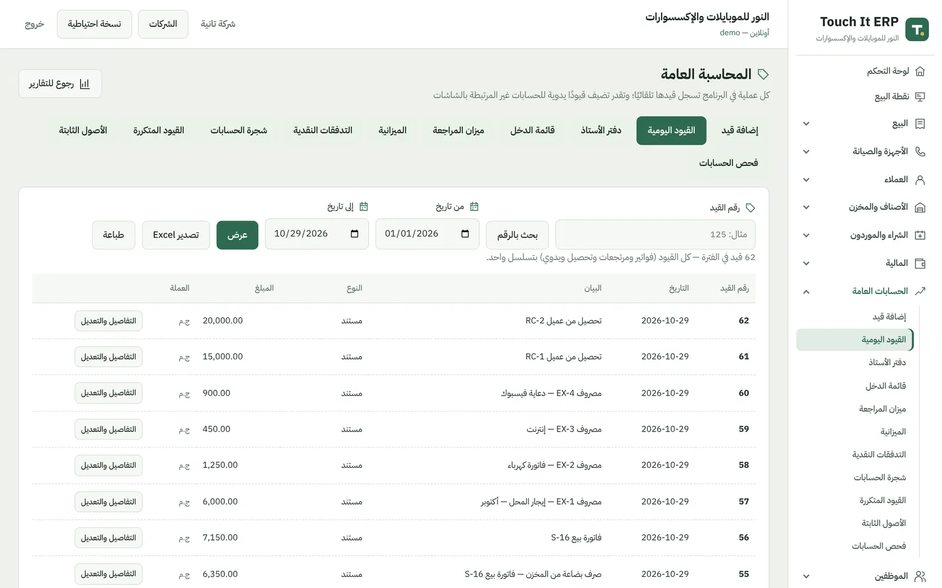Expand the الأصناف والمخزن section chevron
Image resolution: width=942 pixels, height=588 pixels.
tap(806, 207)
